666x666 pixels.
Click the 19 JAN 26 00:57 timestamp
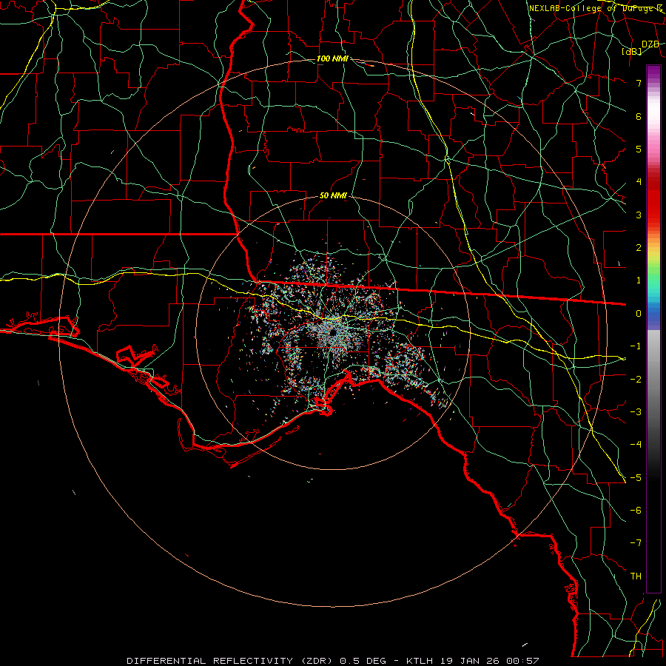coord(490,661)
